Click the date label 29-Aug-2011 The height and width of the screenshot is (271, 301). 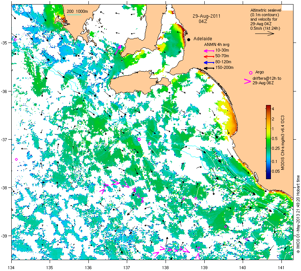pos(206,16)
